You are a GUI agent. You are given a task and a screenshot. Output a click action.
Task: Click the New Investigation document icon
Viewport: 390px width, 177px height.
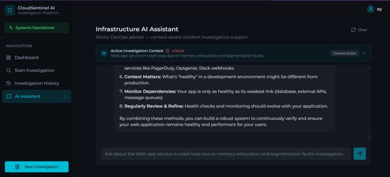click(17, 167)
